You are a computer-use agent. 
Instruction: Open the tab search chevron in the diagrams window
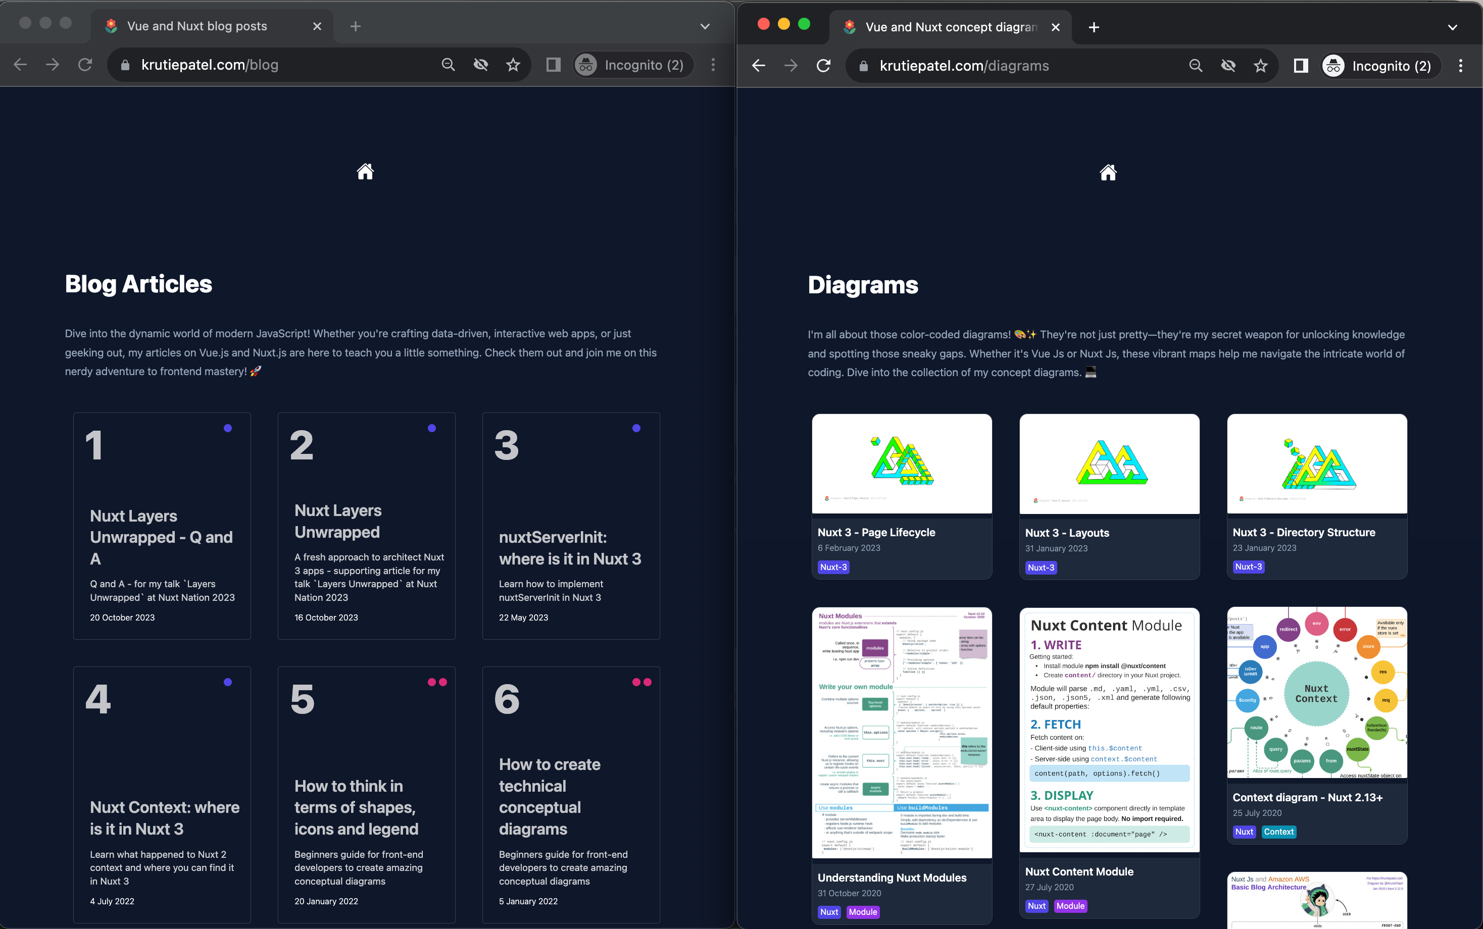[1452, 27]
